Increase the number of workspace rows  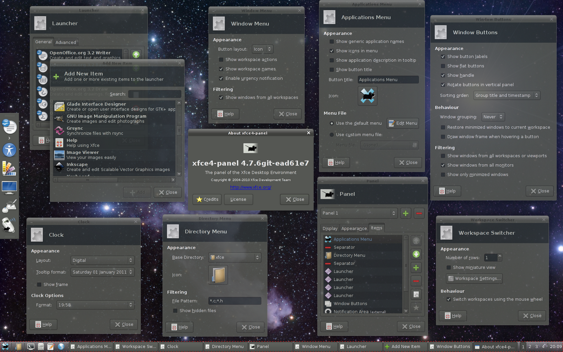click(499, 256)
